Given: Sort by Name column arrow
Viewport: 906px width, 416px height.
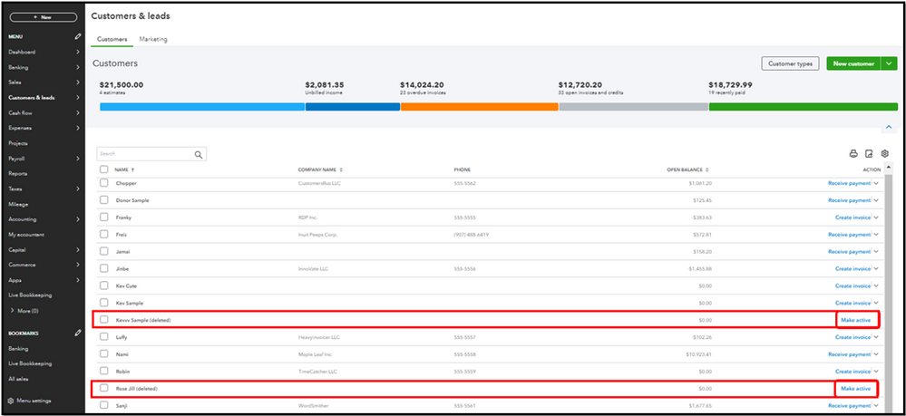Looking at the screenshot, I should pyautogui.click(x=133, y=169).
